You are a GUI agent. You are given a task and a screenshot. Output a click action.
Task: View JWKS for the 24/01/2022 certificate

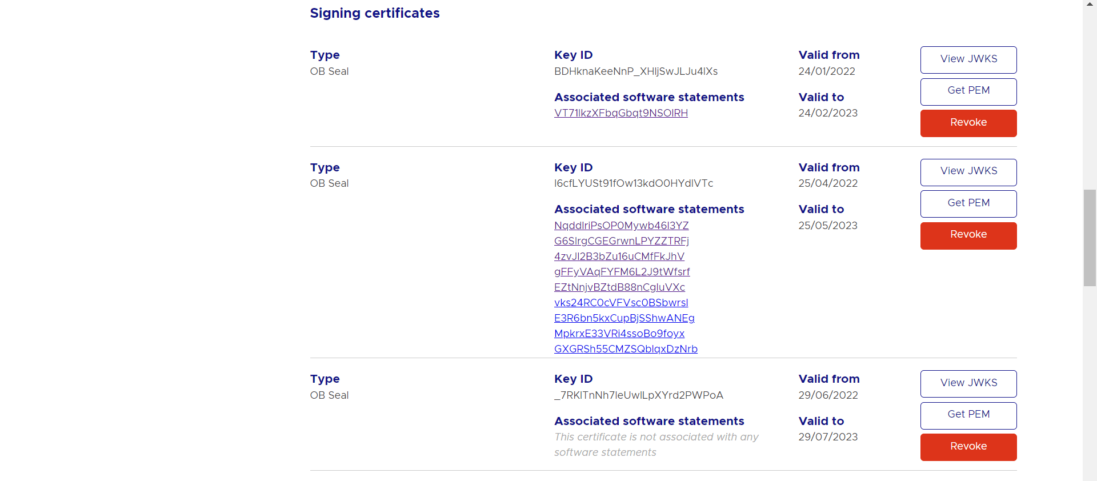[968, 59]
